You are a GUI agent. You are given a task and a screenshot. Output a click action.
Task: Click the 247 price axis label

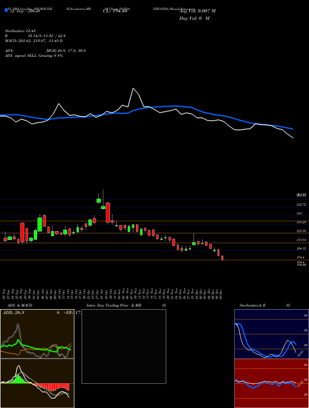pos(299,213)
